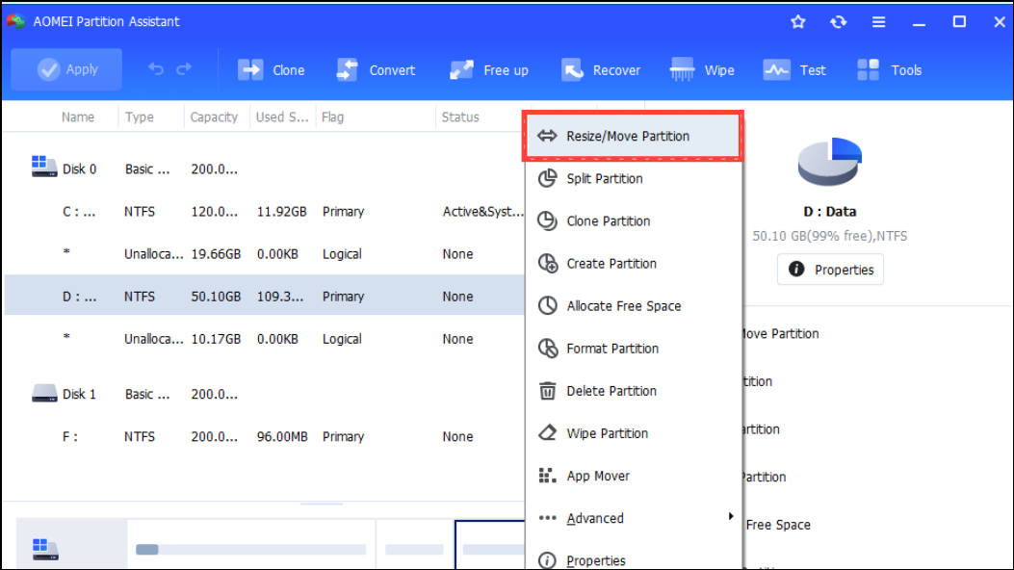Click the Properties button under D: Data
1014x570 pixels.
point(830,270)
